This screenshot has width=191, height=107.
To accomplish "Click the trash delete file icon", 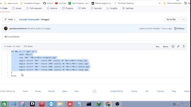I will tap(184, 46).
